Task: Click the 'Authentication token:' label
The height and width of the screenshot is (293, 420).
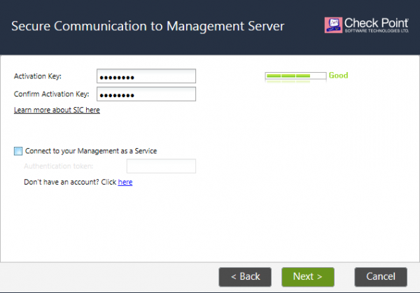Action: coord(58,166)
